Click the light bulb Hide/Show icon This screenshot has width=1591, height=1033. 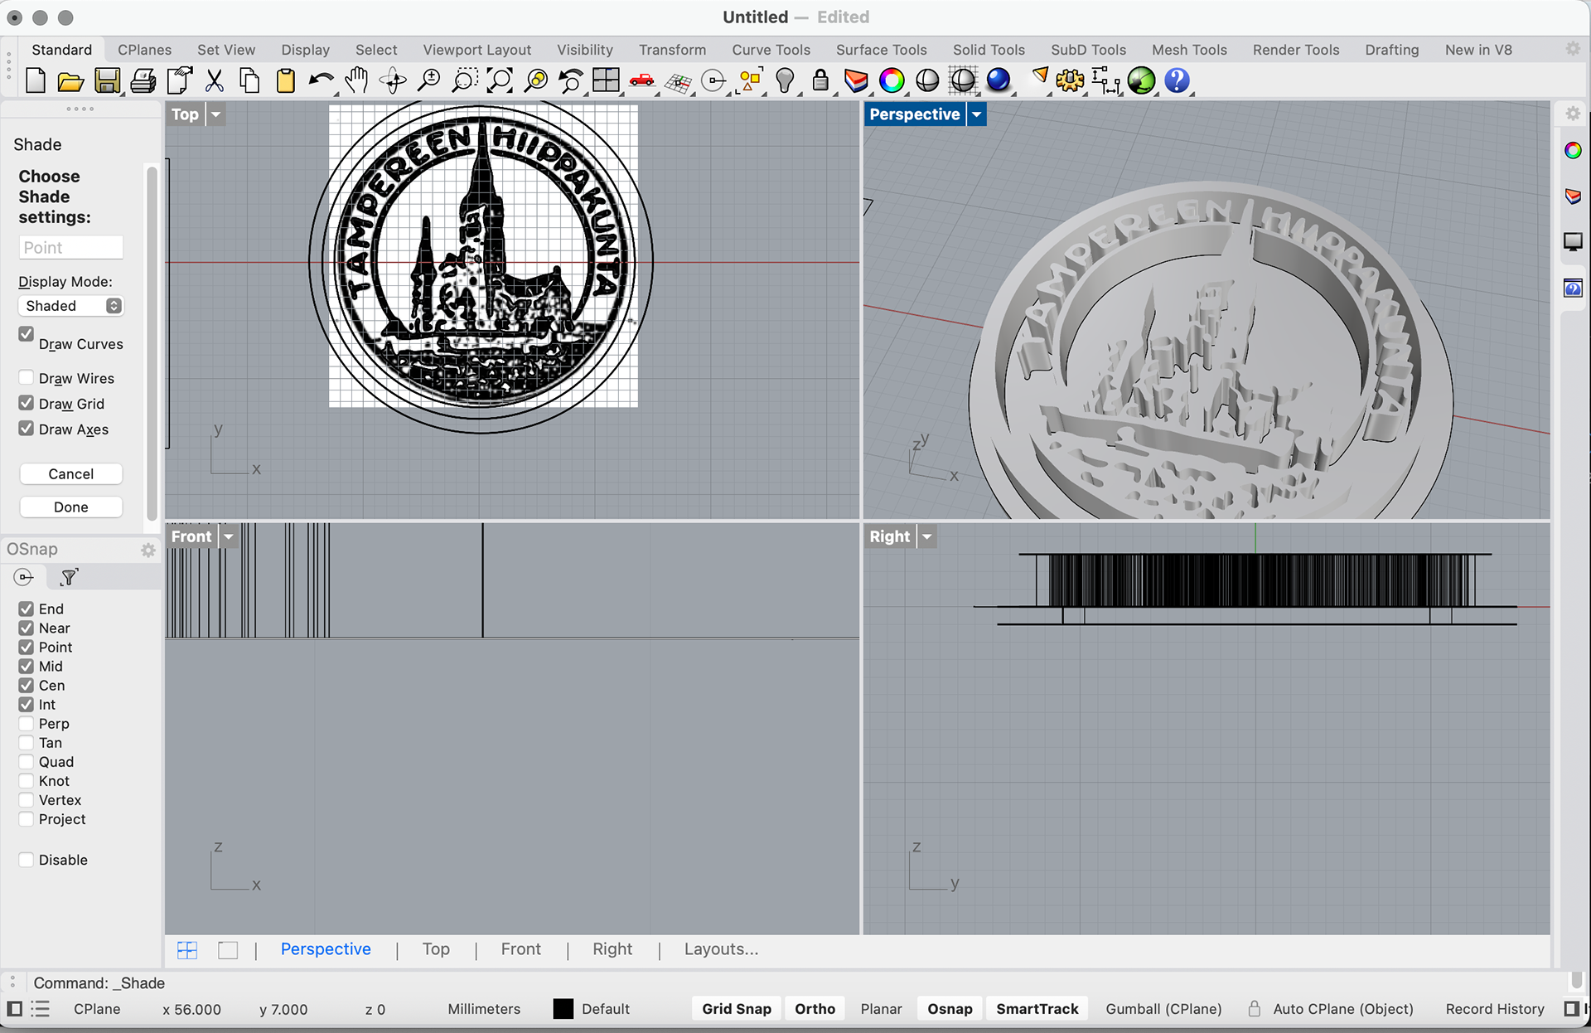click(786, 80)
